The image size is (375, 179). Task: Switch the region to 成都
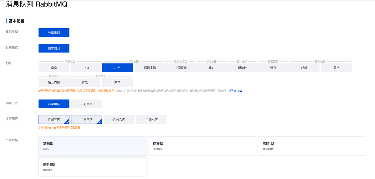click(304, 68)
